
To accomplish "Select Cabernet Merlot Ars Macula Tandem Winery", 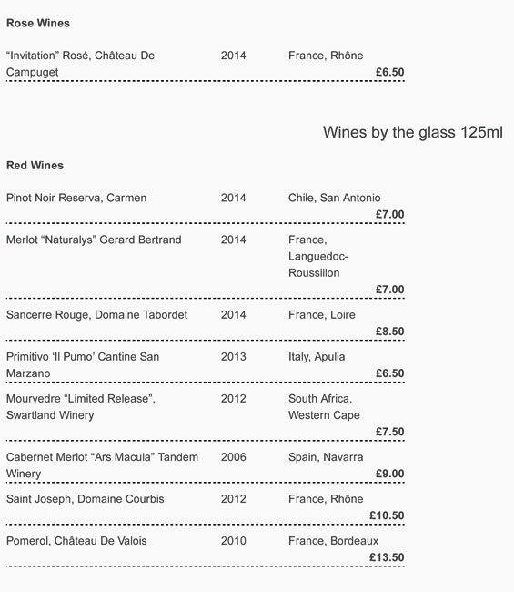I will [x=102, y=465].
